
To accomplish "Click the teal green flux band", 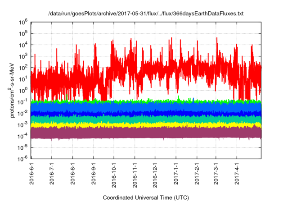I will click(146, 119).
